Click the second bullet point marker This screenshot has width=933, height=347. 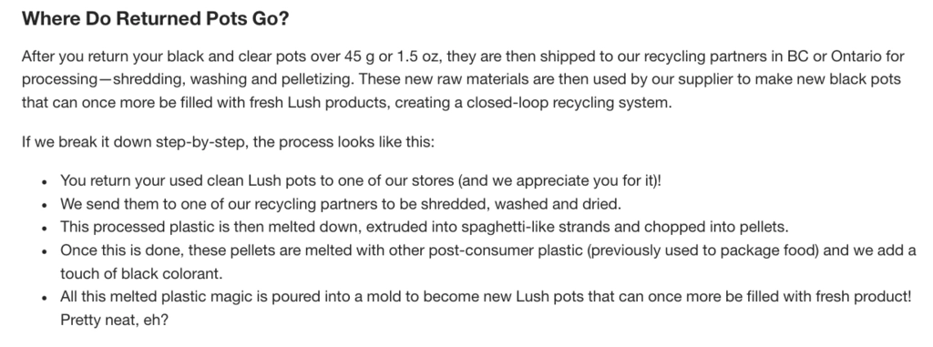[x=45, y=205]
